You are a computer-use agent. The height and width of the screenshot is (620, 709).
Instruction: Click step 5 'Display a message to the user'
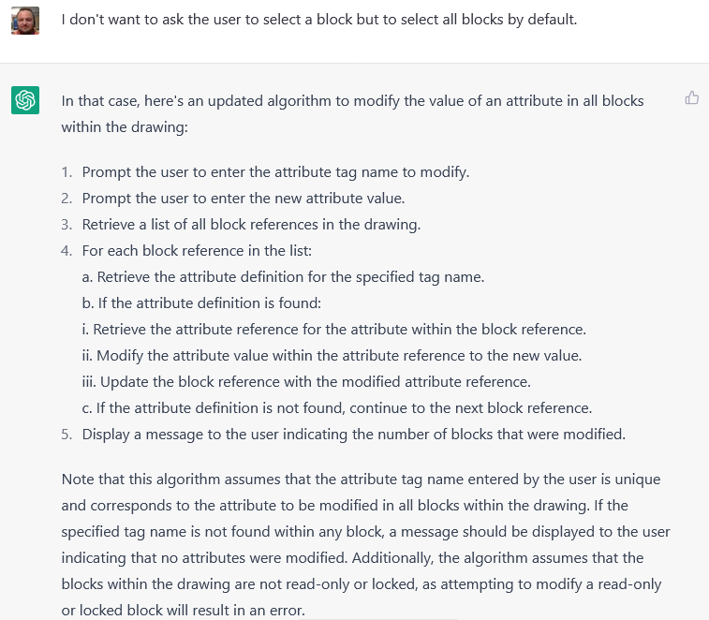pos(354,435)
